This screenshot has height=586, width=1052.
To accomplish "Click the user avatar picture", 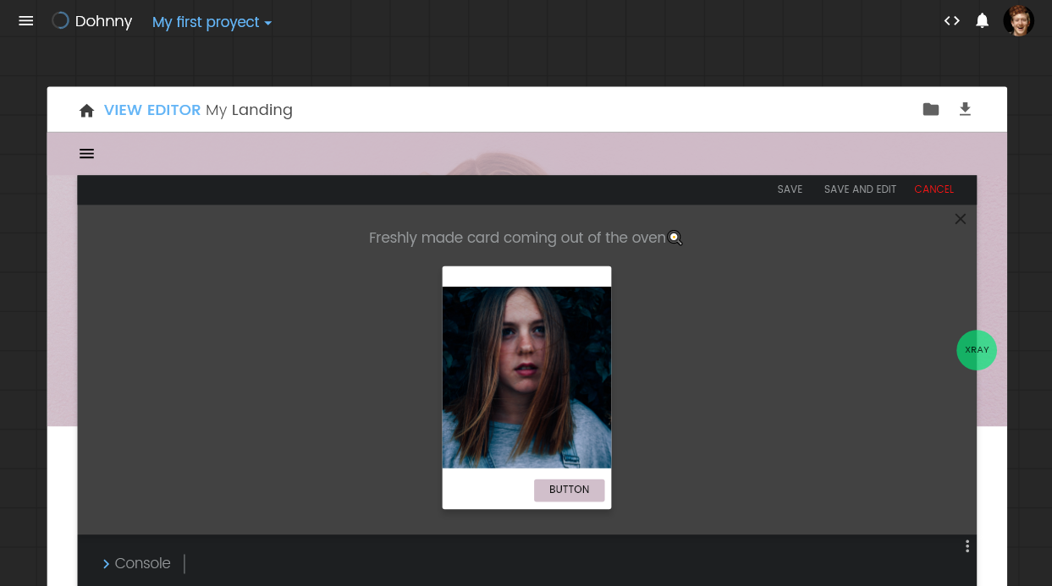I will (1018, 21).
